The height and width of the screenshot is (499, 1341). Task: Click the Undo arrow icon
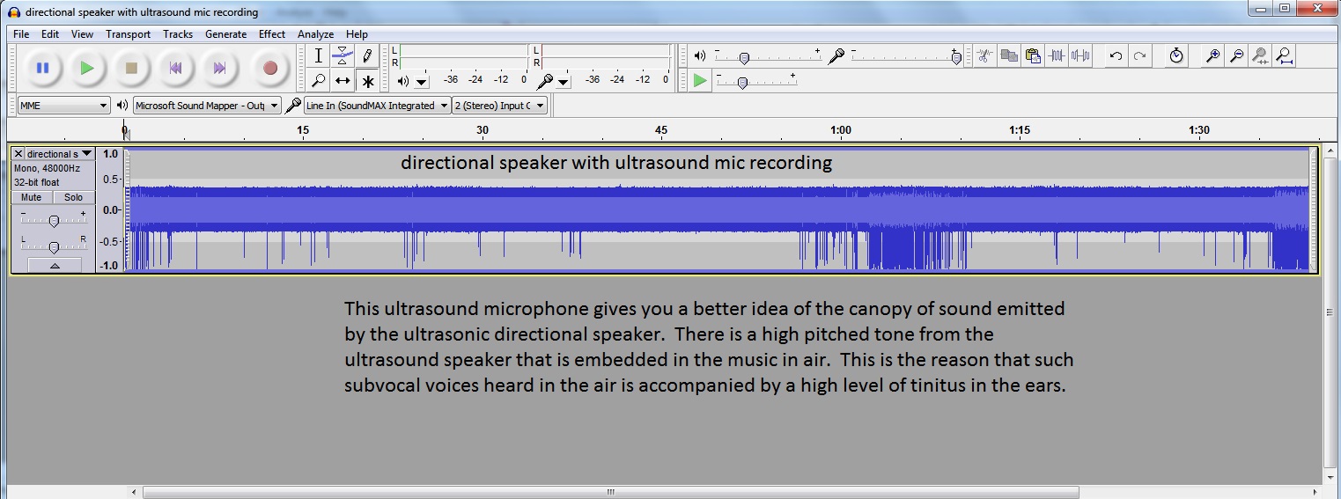(1116, 56)
